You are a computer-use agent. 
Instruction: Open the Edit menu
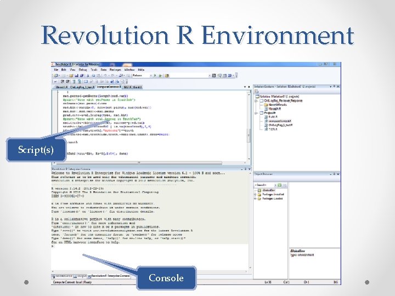coord(64,70)
